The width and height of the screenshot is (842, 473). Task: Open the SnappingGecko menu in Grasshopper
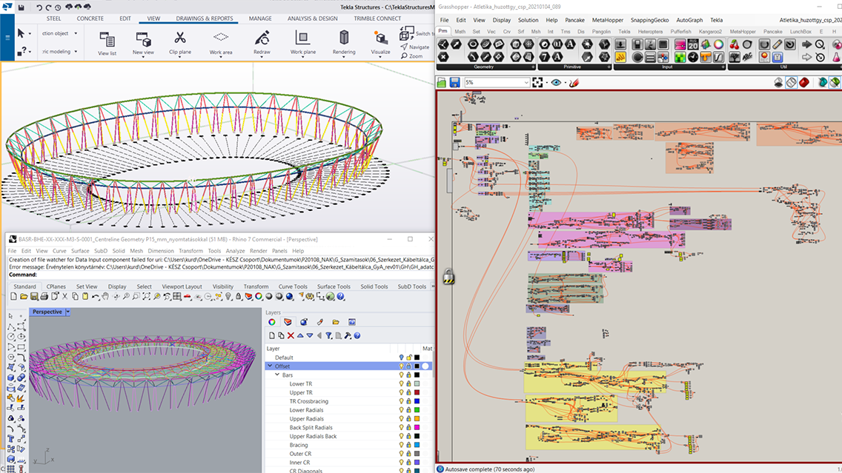pyautogui.click(x=649, y=20)
